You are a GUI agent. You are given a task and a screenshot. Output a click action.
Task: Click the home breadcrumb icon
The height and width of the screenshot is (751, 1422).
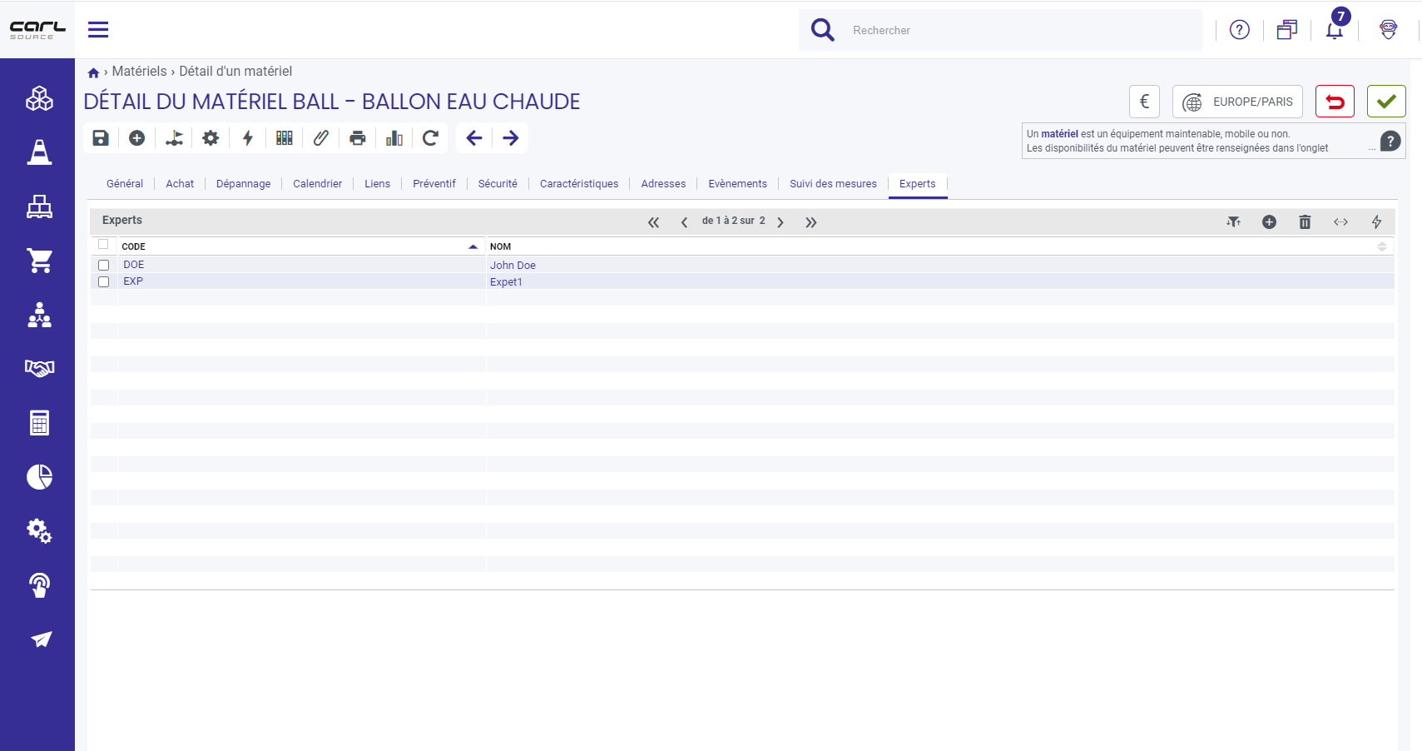(x=93, y=72)
